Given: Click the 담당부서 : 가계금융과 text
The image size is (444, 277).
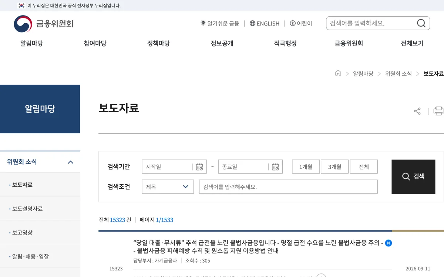Looking at the screenshot, I should click(155, 260).
